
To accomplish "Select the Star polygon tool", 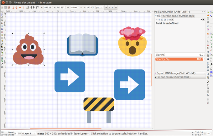I will tap(2, 35).
